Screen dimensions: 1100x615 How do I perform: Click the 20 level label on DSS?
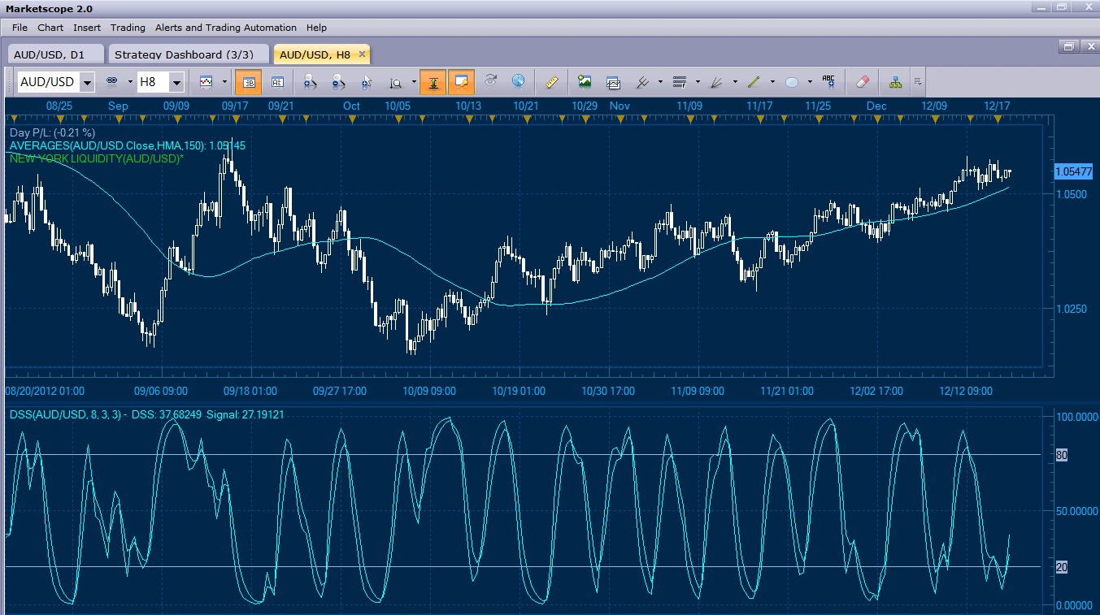(1062, 567)
